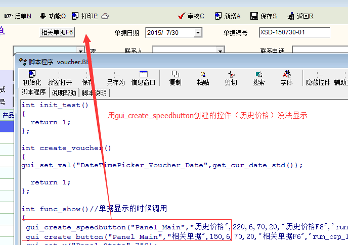
Task: Open the 搜索 search tool
Action: [258, 78]
